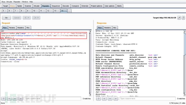
Task: Close Repeater tab 12
Action: [51, 11]
